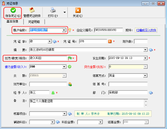Click green check icon beside debit amount
The height and width of the screenshot is (129, 167).
(x=70, y=67)
